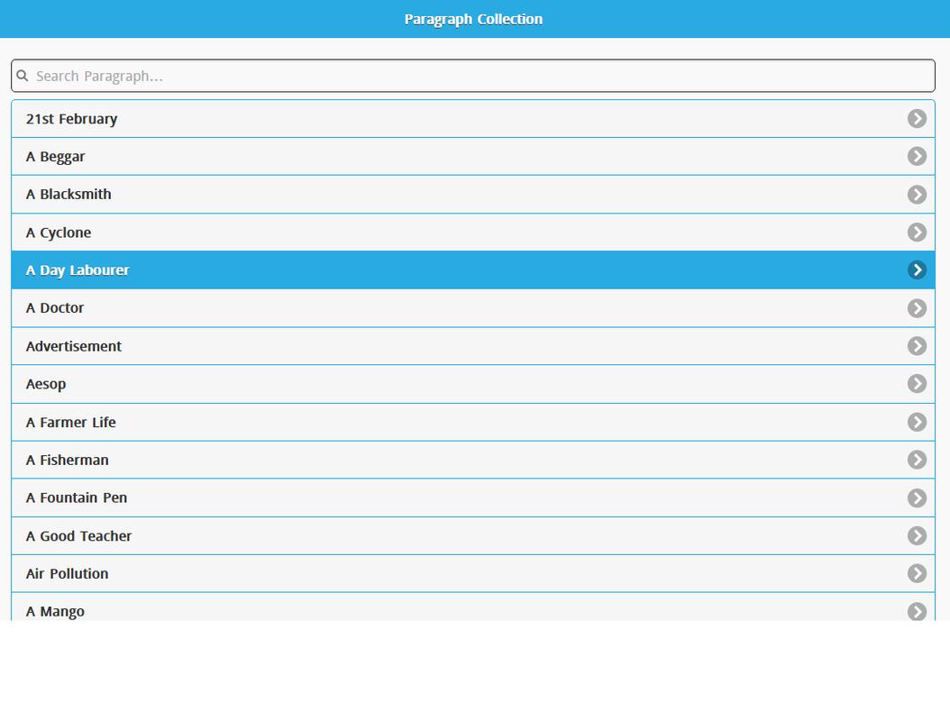Click the arrow icon on A Mango row

(916, 611)
